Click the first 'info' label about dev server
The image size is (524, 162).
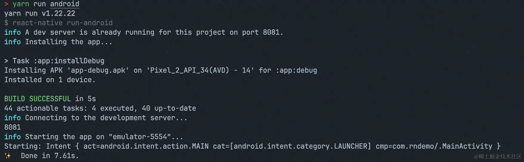[x=13, y=32]
